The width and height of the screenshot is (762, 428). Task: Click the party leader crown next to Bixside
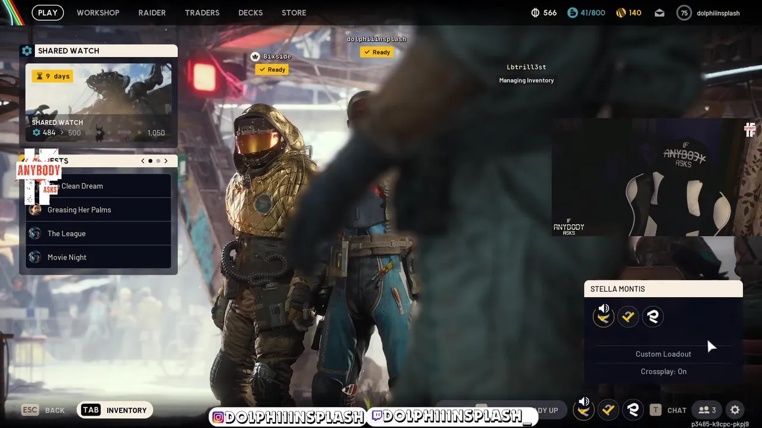[x=255, y=56]
